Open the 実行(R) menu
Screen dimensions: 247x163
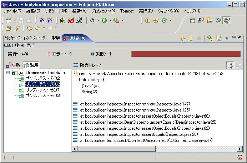(x=146, y=11)
